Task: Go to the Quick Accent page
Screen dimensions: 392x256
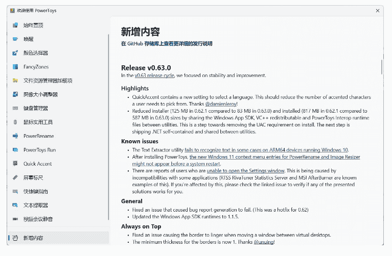Action: (x=37, y=164)
